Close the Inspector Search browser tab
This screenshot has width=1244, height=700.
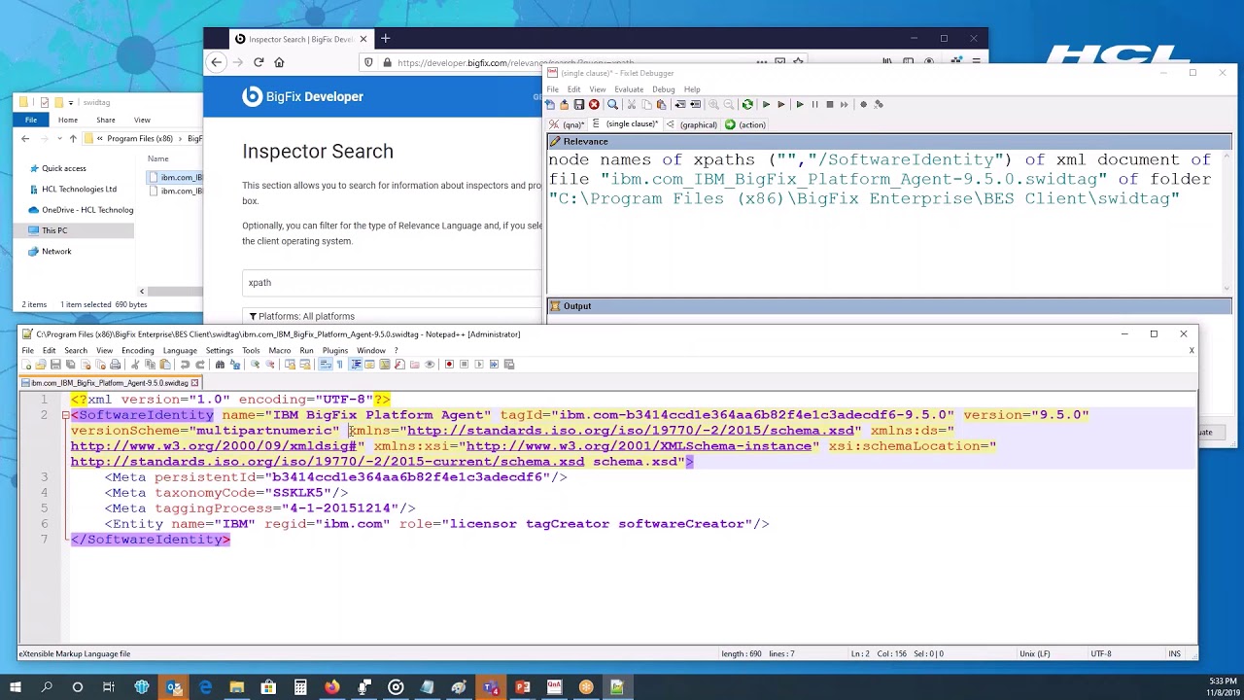point(363,39)
